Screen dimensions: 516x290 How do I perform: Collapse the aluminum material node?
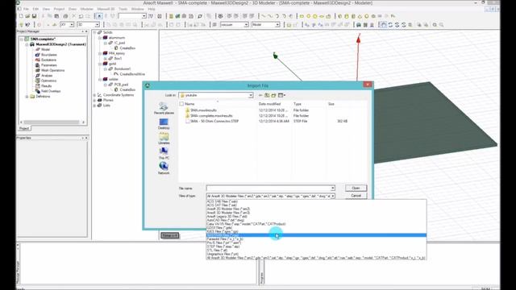(100, 38)
